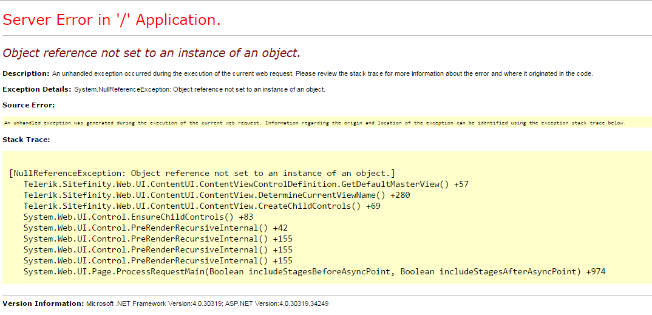Click the EnsureChildControls() +83 stack line
Screen dimensions: 652x315
point(138,217)
